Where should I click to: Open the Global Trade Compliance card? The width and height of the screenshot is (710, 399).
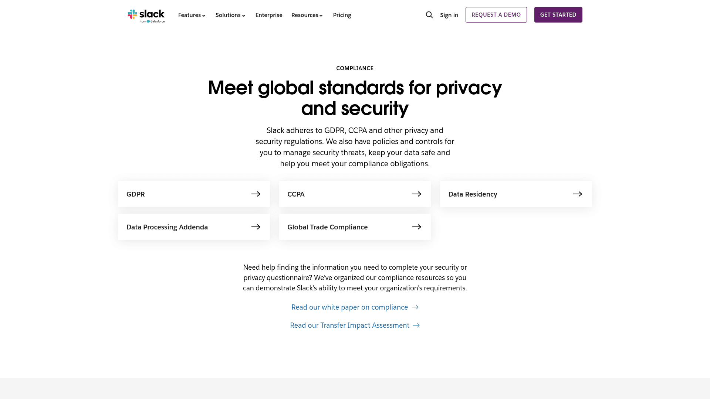355,227
